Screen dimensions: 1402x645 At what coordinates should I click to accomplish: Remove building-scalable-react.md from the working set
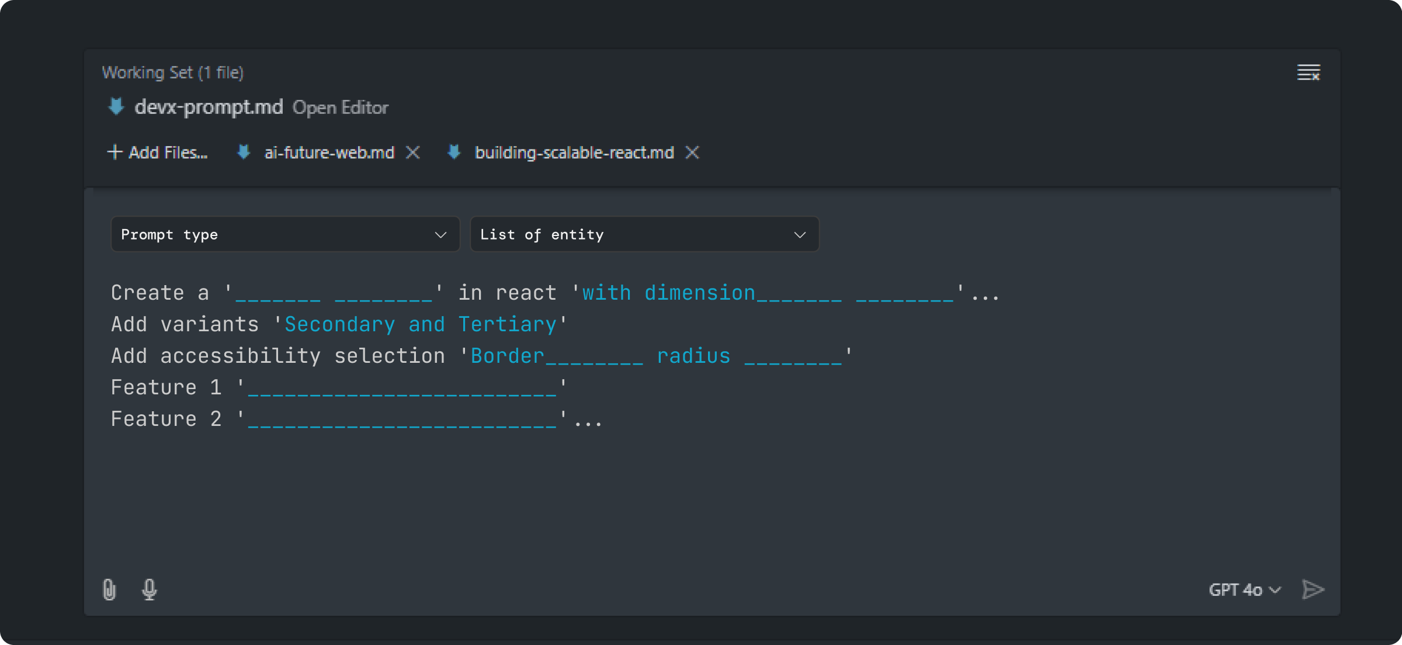point(692,152)
